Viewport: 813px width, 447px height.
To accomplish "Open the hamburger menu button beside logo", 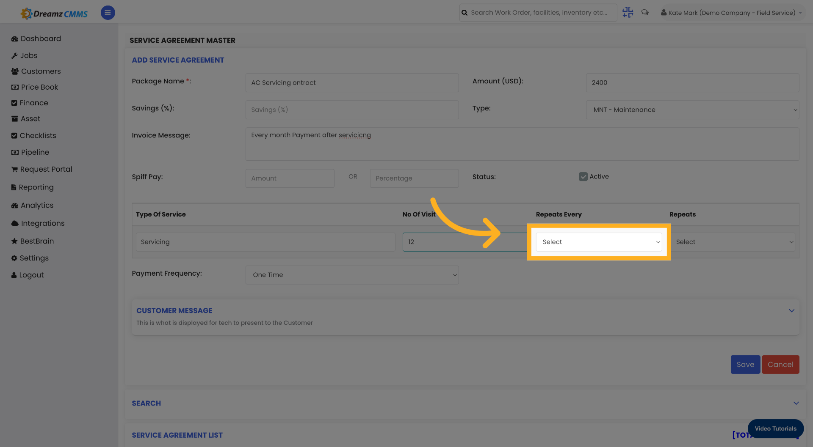I will coord(108,13).
